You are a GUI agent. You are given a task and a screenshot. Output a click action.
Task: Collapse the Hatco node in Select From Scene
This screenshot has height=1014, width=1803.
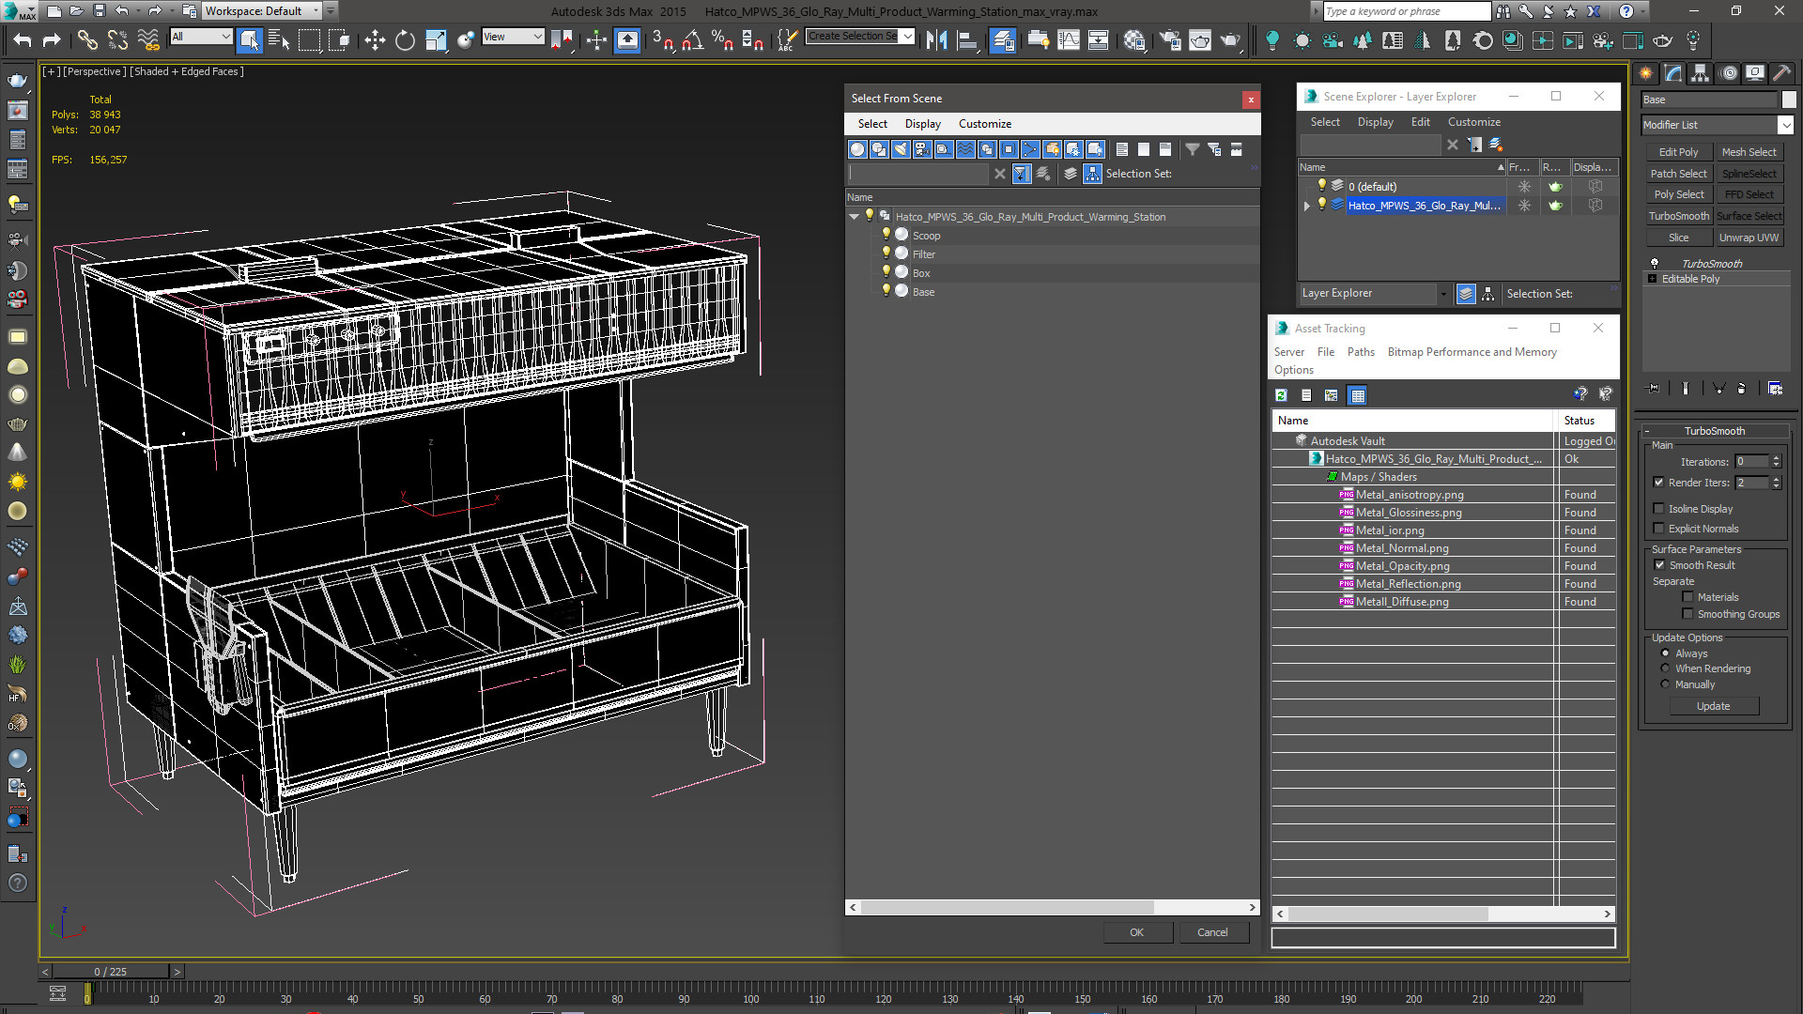(x=854, y=217)
